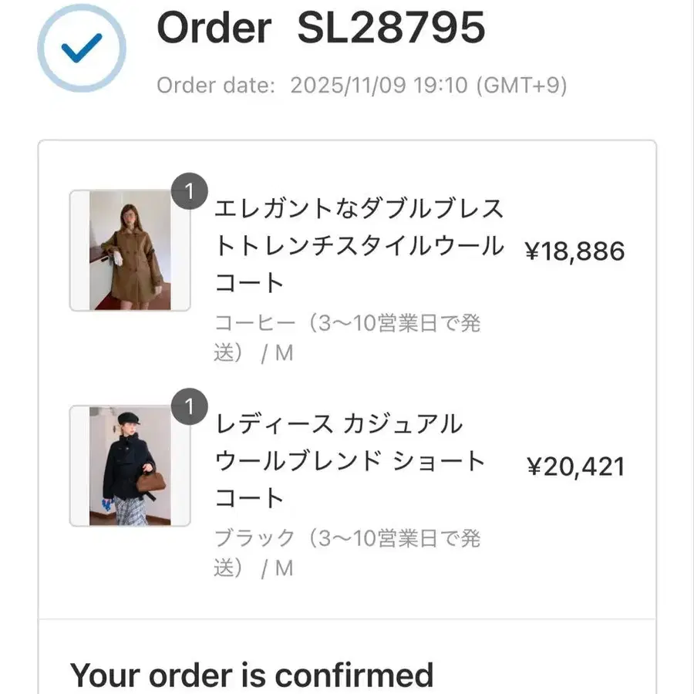Image resolution: width=694 pixels, height=694 pixels.
Task: Click the blue checkmark confirmation icon
Action: (82, 49)
